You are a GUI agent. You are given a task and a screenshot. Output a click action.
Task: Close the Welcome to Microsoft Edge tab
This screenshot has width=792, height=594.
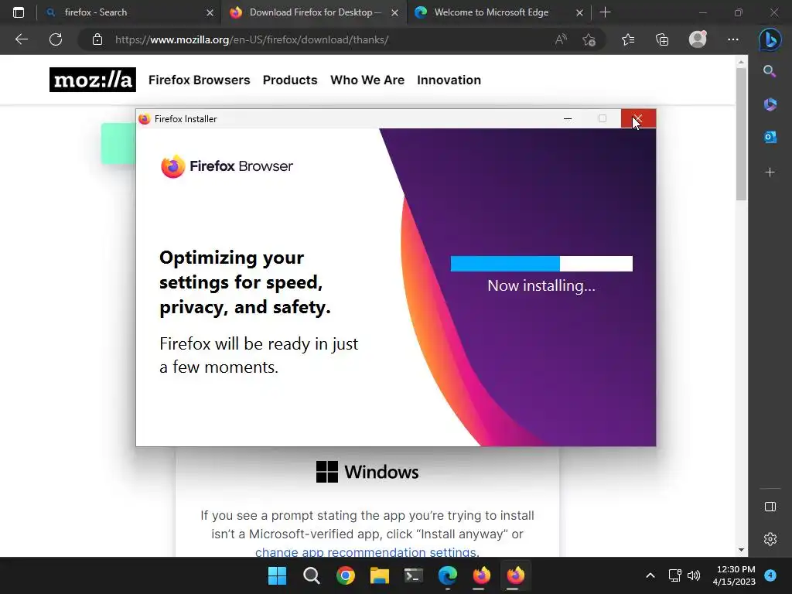[580, 12]
